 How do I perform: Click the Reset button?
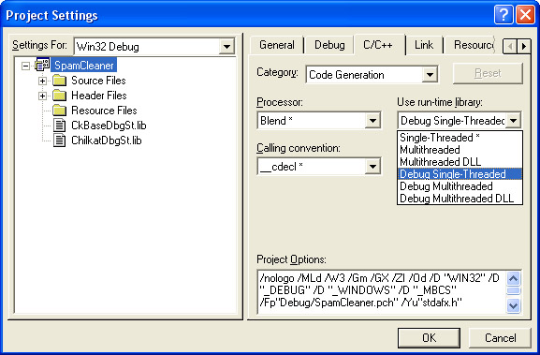coord(488,73)
